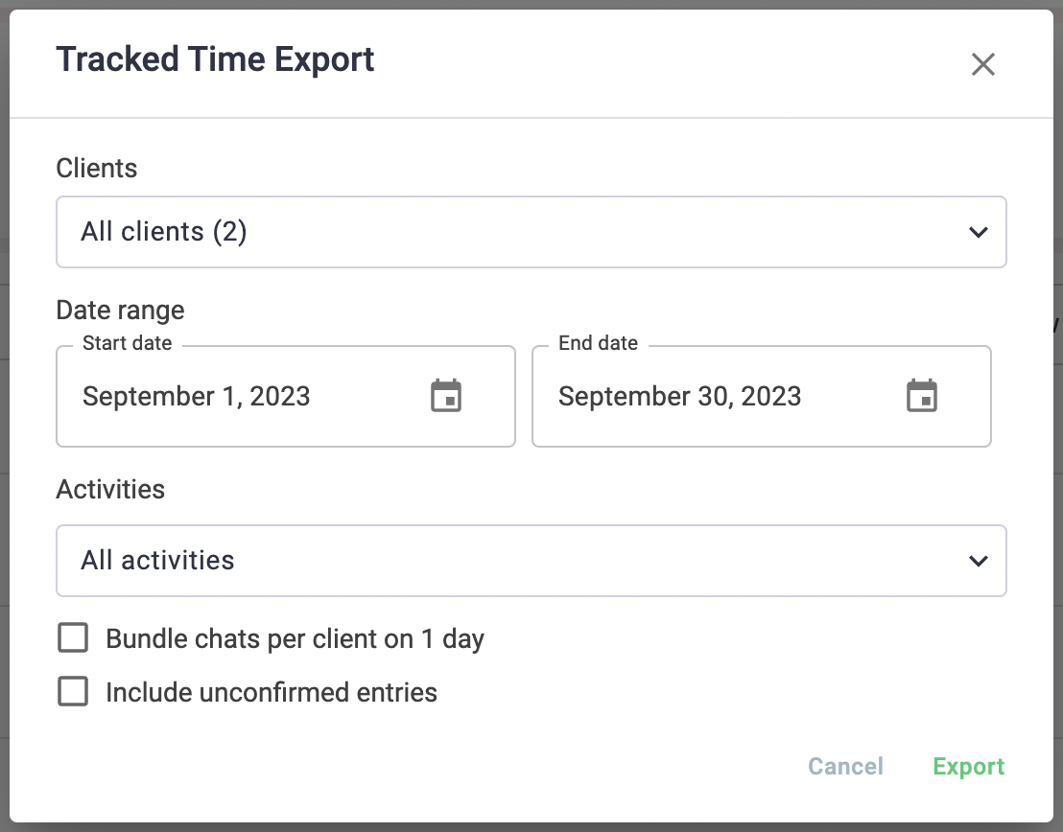Image resolution: width=1063 pixels, height=832 pixels.
Task: Click the green Export button
Action: click(x=968, y=766)
